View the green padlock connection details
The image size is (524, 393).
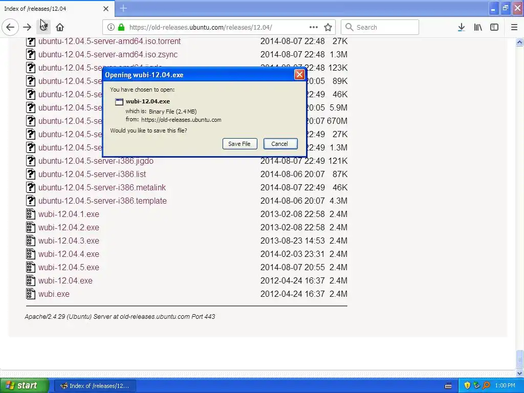coord(121,28)
